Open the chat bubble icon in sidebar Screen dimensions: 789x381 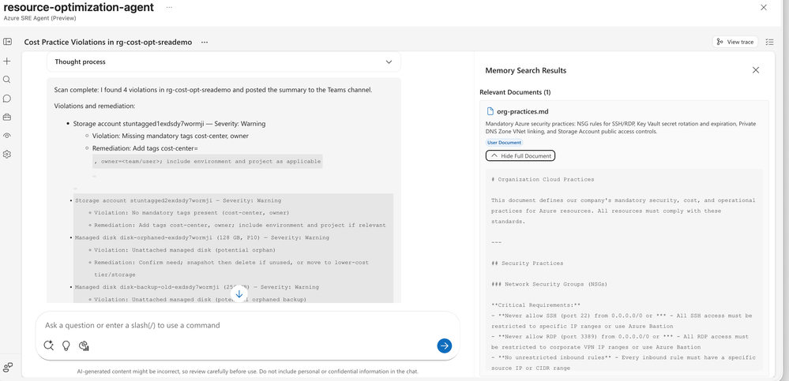pyautogui.click(x=7, y=99)
